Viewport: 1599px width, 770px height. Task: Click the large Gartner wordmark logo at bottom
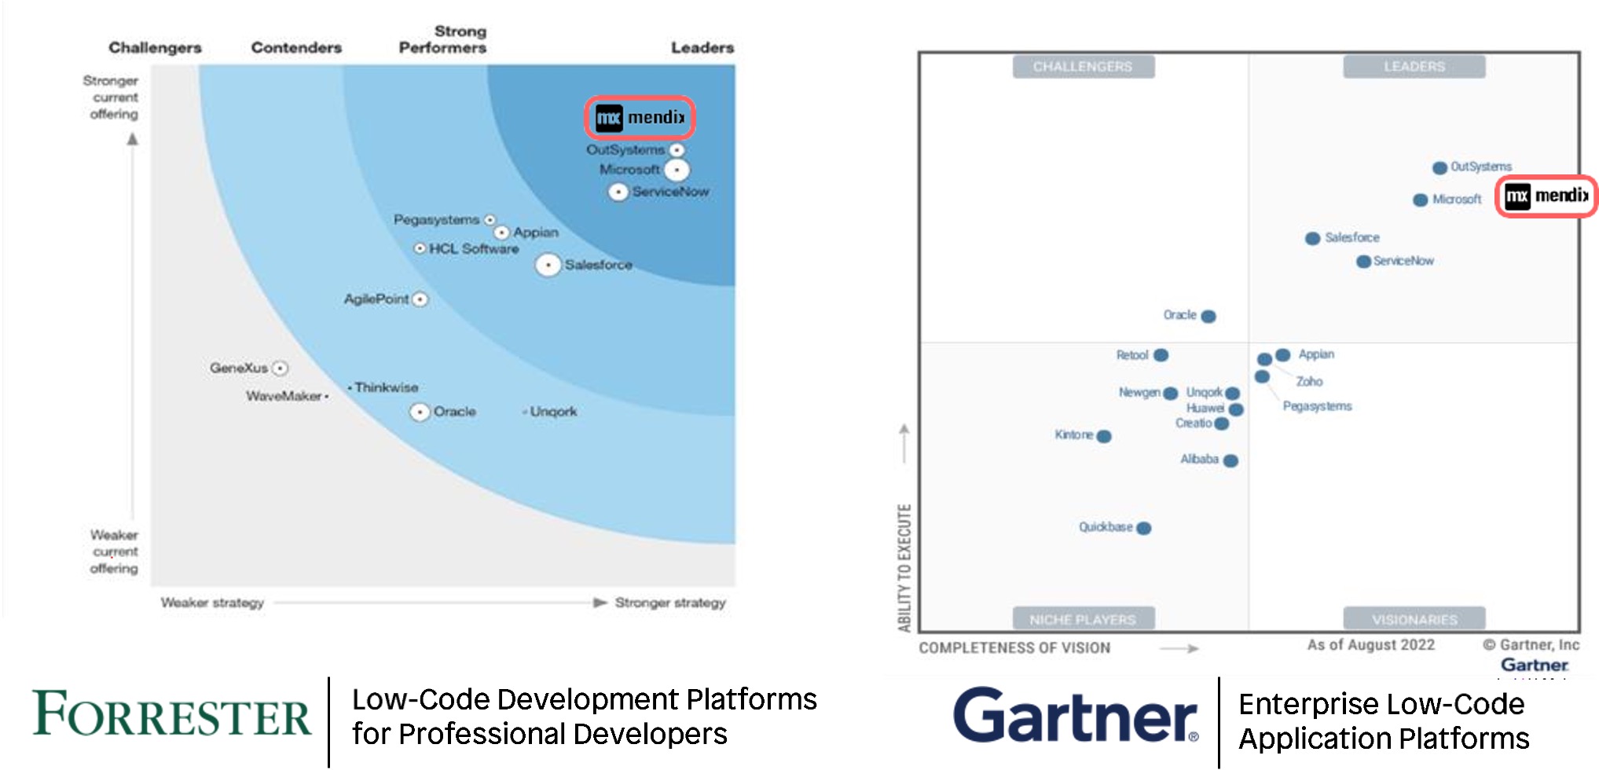(x=1076, y=716)
